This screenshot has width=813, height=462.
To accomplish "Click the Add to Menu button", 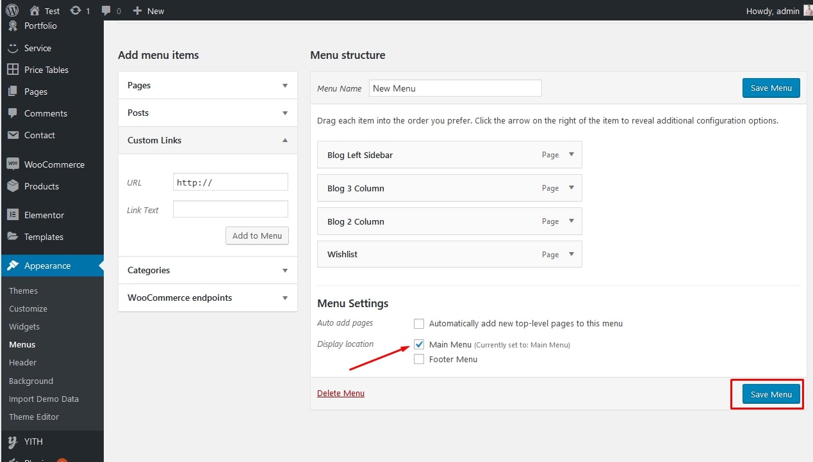I will 257,235.
